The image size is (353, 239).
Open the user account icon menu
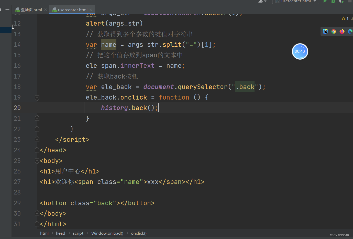262,1
